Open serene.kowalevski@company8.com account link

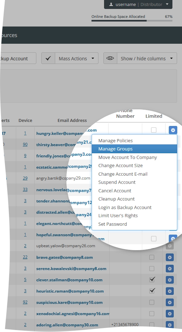71,268
